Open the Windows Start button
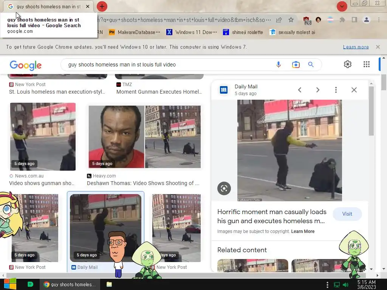The width and height of the screenshot is (387, 290). 10,284
